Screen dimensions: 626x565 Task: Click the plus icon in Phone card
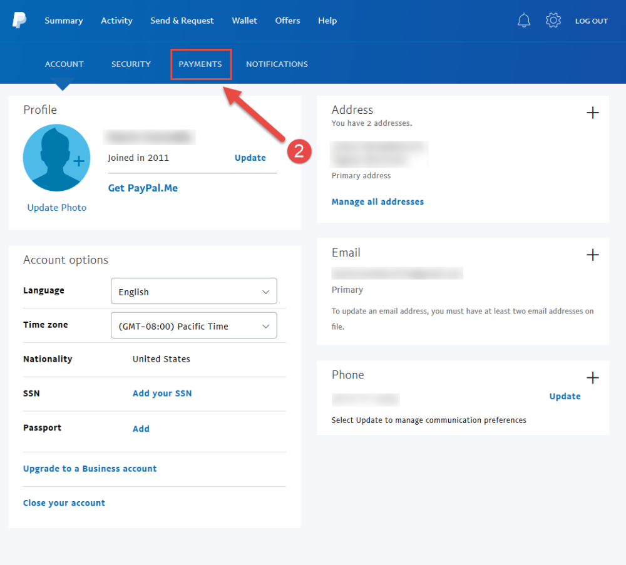(x=592, y=377)
